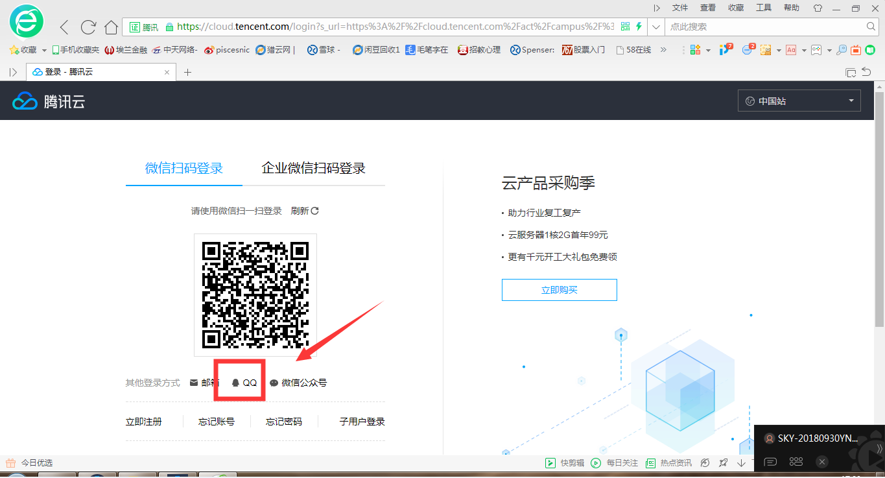
Task: Click the green circle book extension icon
Action: click(870, 49)
